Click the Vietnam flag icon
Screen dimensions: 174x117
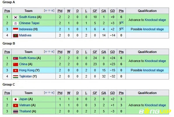[15, 105]
